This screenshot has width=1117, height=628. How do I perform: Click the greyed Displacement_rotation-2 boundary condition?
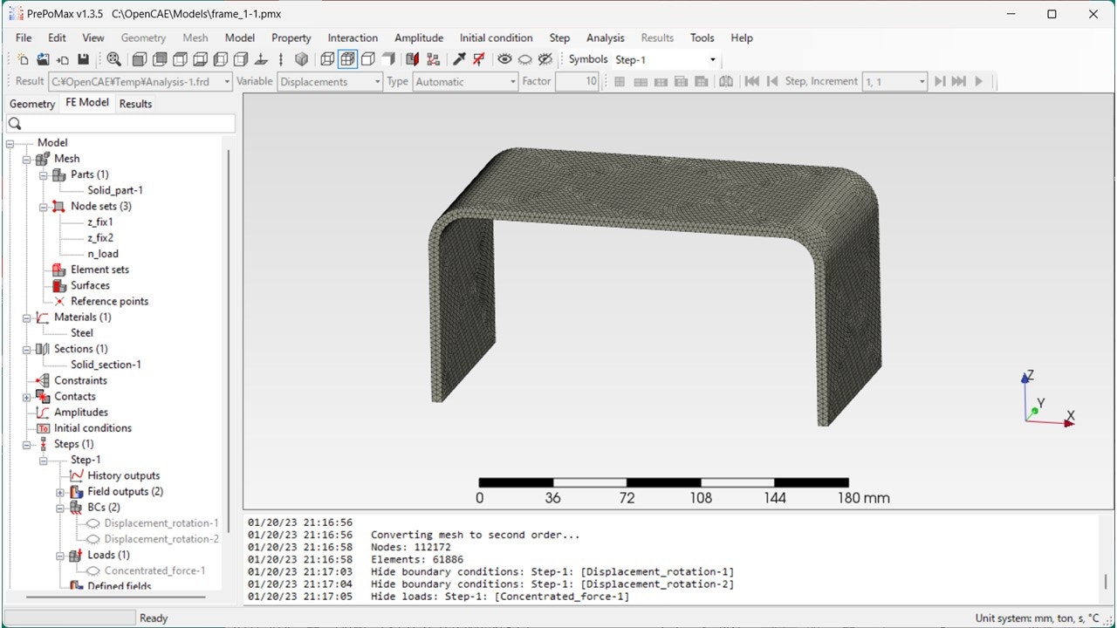click(x=161, y=539)
